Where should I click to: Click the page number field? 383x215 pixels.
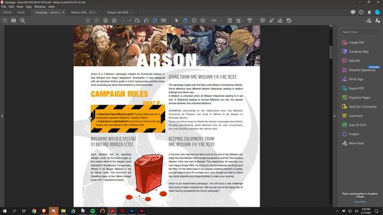coord(124,21)
